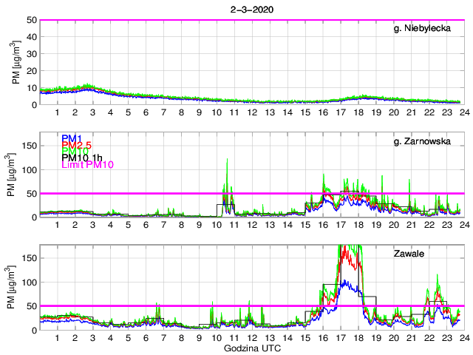Click hour 12 tick on bottom x-axis
The width and height of the screenshot is (473, 355).
tap(251, 337)
